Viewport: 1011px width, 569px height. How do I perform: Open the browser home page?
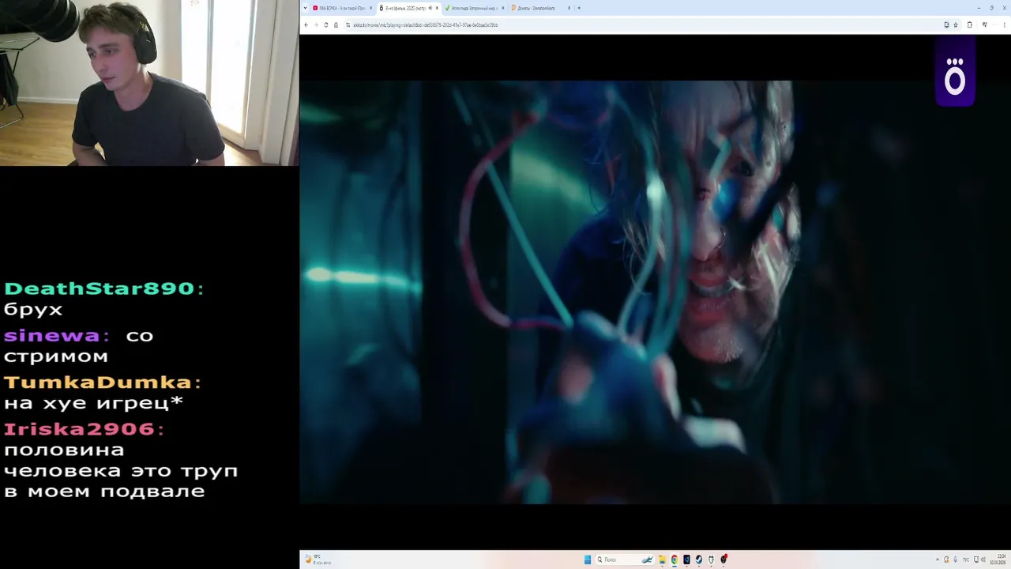336,24
